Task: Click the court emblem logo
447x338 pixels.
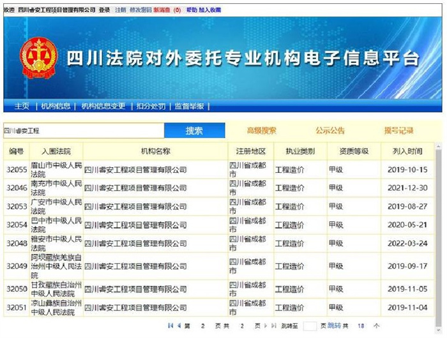Action: pyautogui.click(x=38, y=58)
